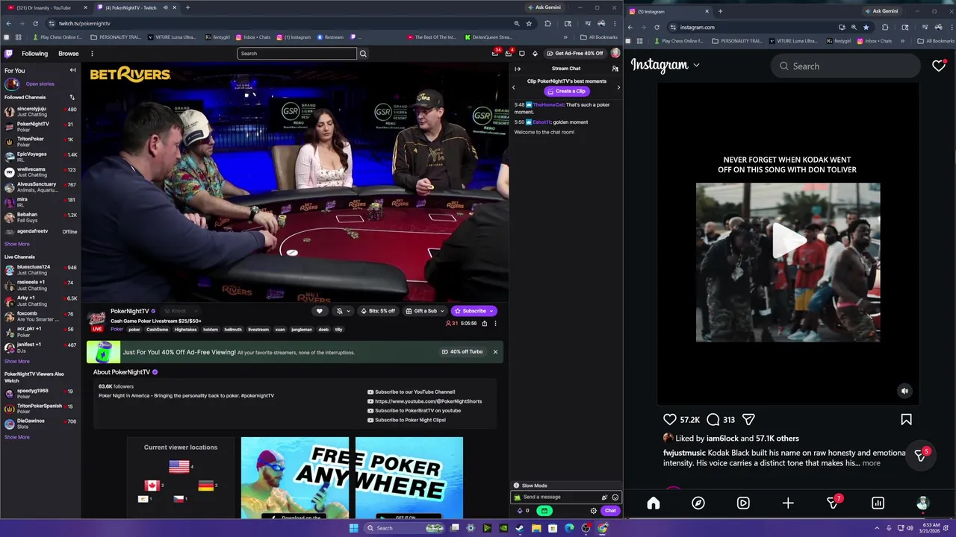Expand the Instagram caption with more

(x=871, y=463)
